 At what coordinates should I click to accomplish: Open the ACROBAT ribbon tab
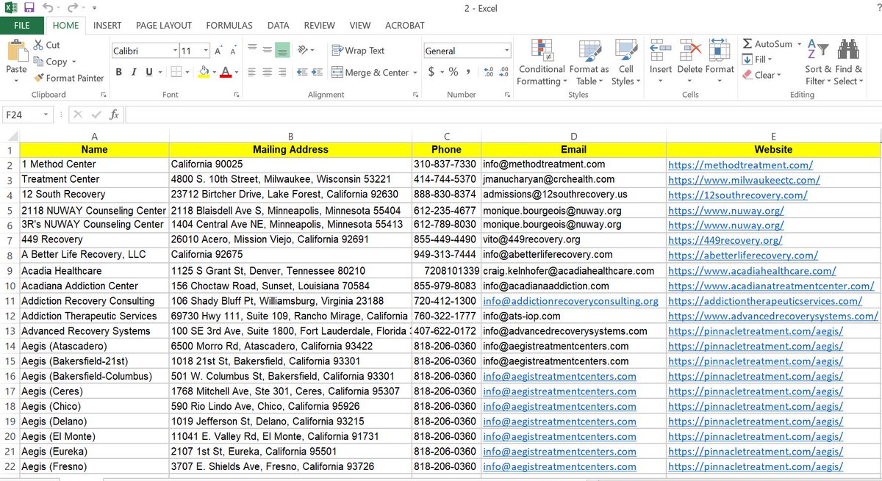tap(404, 25)
